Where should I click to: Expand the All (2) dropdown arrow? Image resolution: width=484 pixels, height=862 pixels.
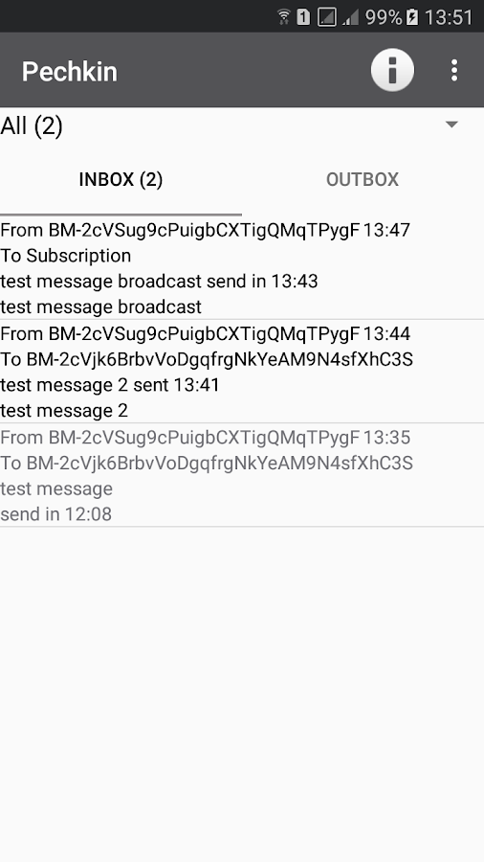(x=451, y=125)
